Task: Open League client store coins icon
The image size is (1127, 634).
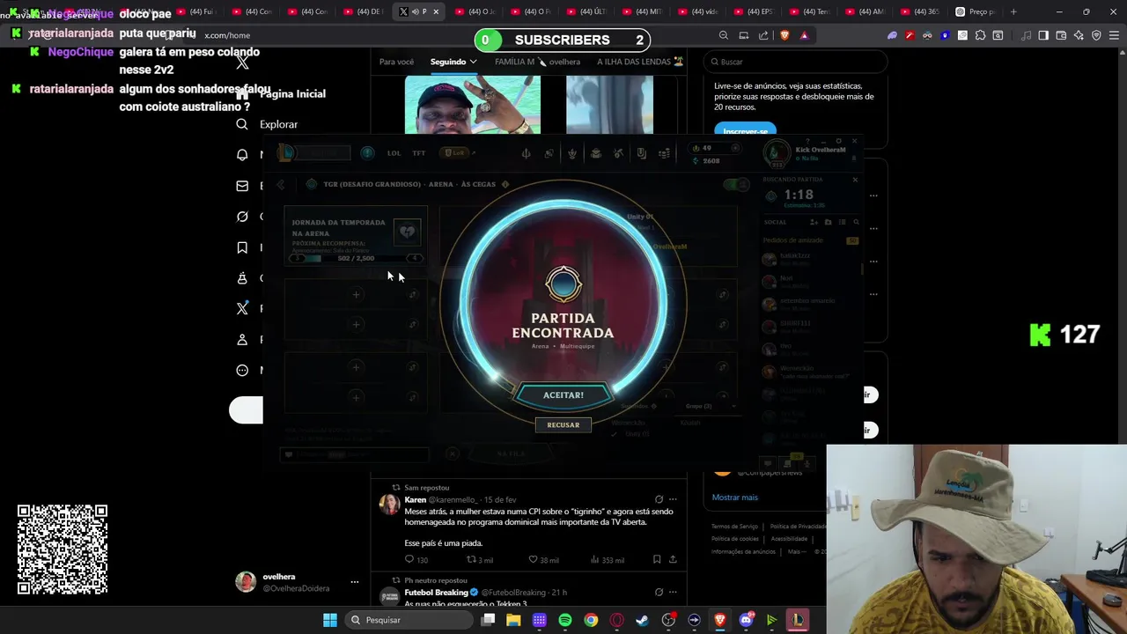Action: pos(664,153)
